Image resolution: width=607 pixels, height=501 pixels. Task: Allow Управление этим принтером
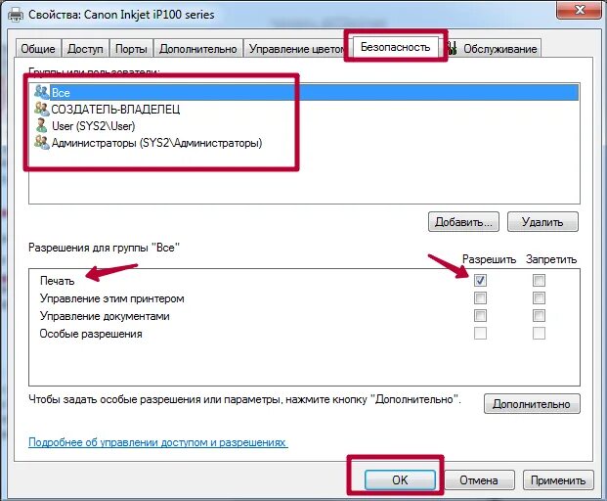click(480, 298)
